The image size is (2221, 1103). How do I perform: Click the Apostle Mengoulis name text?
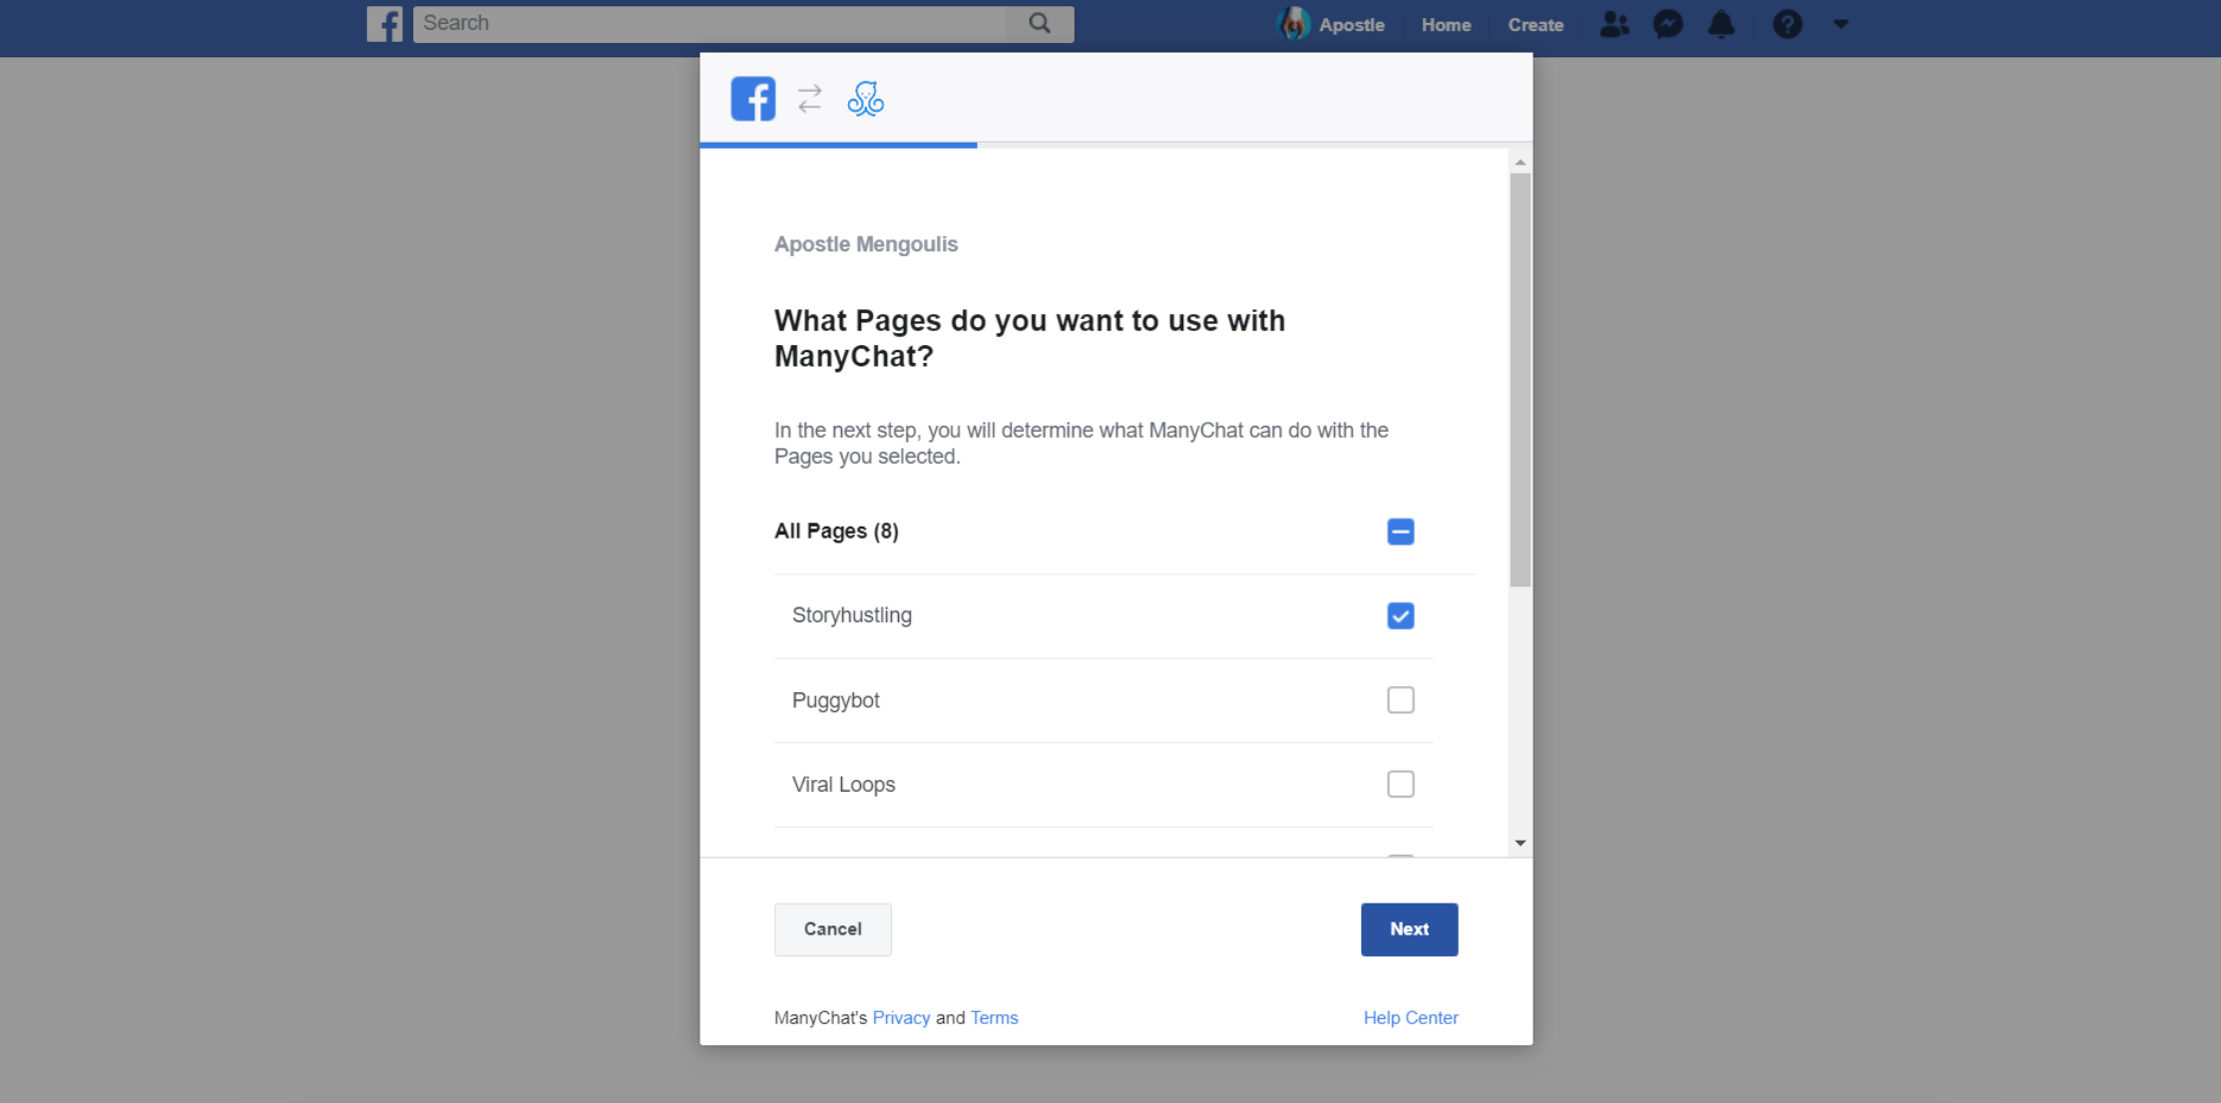click(866, 244)
